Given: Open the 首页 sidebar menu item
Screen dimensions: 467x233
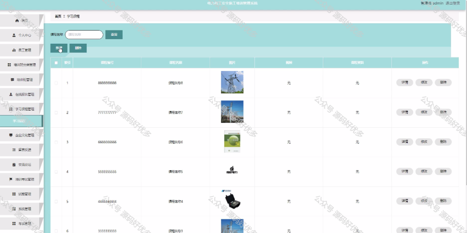Looking at the screenshot, I should (x=21, y=20).
